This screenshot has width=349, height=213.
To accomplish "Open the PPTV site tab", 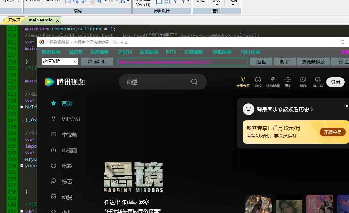I will tap(171, 52).
